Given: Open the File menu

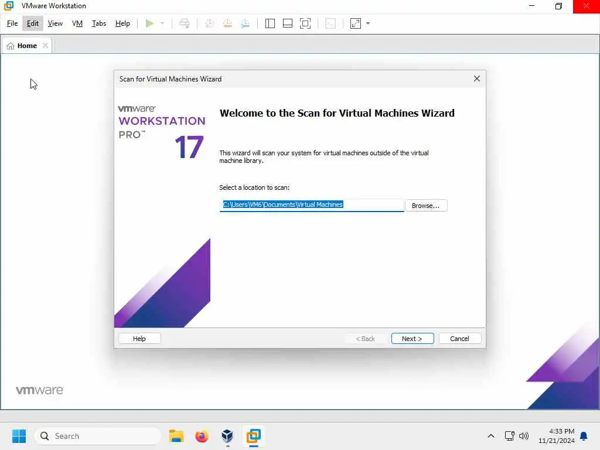Looking at the screenshot, I should coord(12,23).
